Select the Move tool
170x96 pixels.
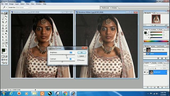tap(6, 17)
